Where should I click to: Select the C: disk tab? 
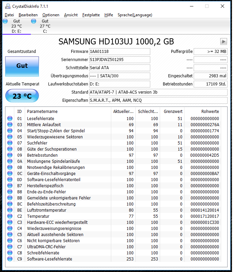(x=45, y=26)
